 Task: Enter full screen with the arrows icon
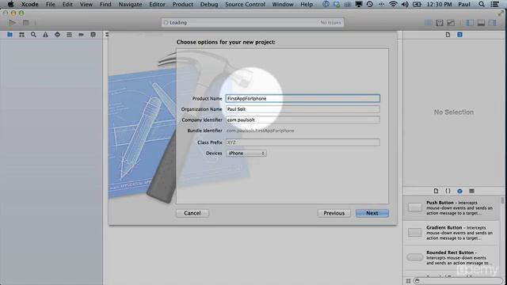501,13
